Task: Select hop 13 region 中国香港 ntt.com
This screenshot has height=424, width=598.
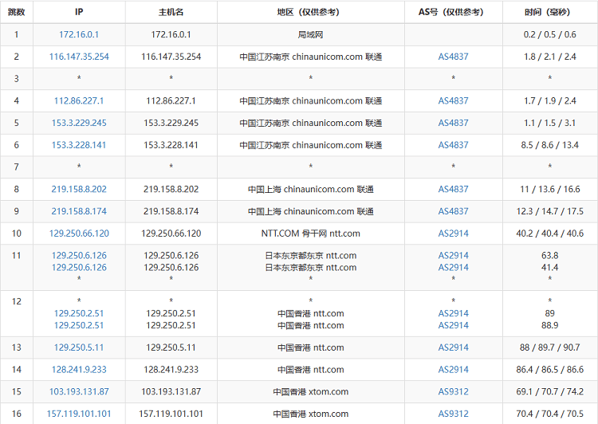Action: point(310,347)
